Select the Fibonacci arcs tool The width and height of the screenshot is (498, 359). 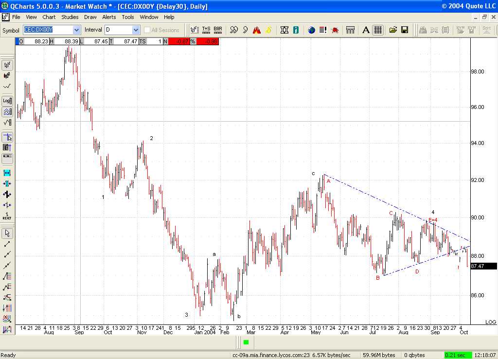coord(7,318)
